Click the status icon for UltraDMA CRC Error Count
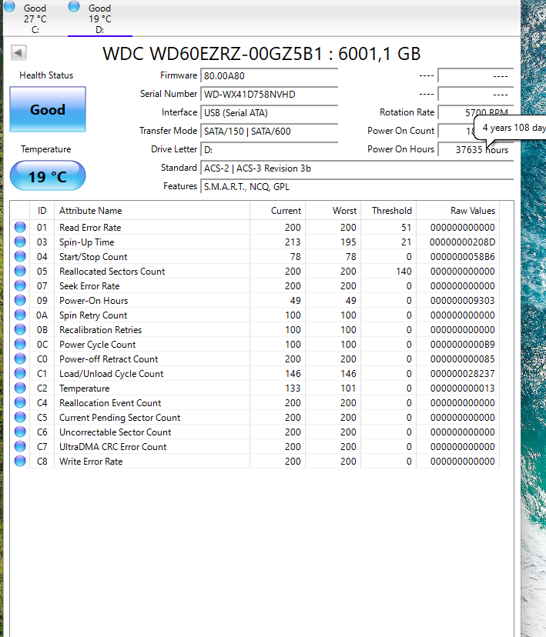This screenshot has width=546, height=637. tap(20, 446)
